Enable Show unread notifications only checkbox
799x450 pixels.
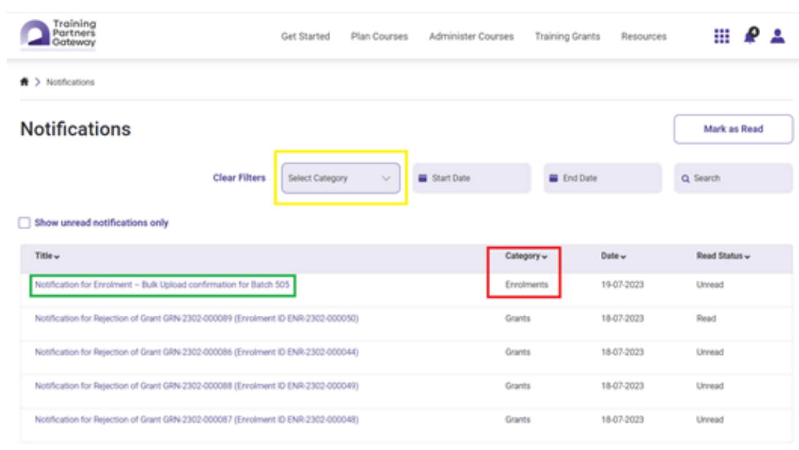[x=24, y=223]
